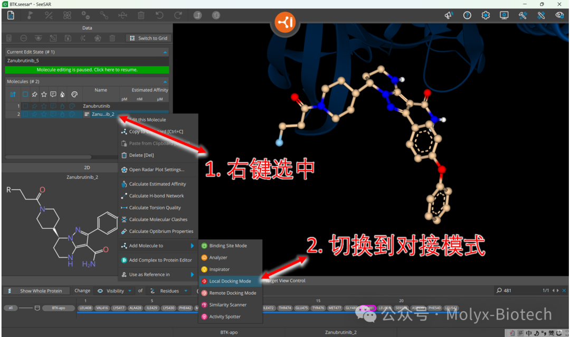This screenshot has height=337, width=570.
Task: Click the eye icon at top right
Action: tap(560, 15)
